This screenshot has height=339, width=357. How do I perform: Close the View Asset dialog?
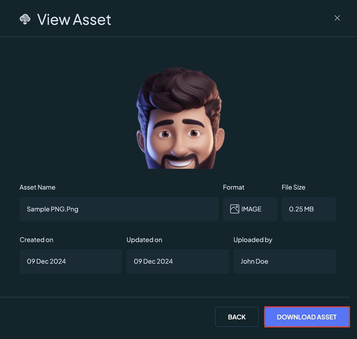point(337,18)
